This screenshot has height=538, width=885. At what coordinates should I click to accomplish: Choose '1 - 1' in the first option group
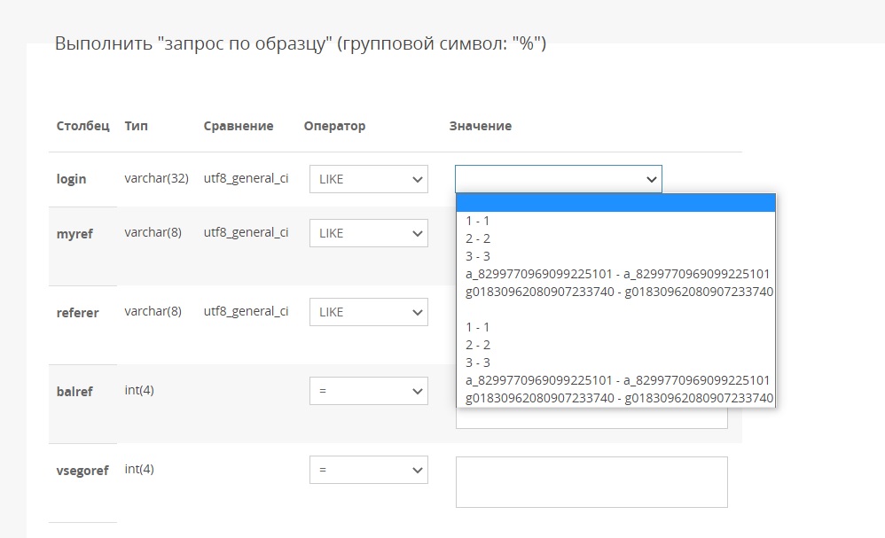click(x=478, y=221)
